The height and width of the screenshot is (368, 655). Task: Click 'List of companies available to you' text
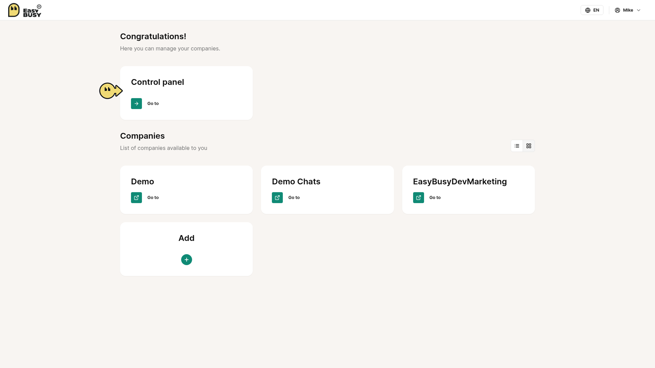pos(164,148)
